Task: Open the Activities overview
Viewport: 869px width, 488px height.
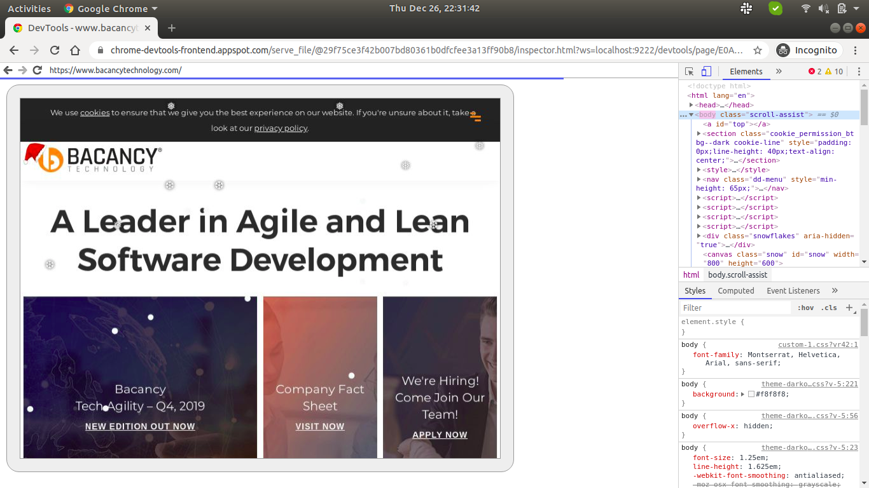Action: click(29, 8)
